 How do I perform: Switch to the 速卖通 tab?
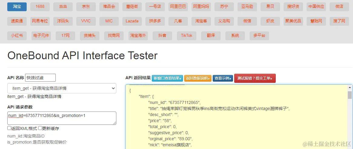coord(17,21)
